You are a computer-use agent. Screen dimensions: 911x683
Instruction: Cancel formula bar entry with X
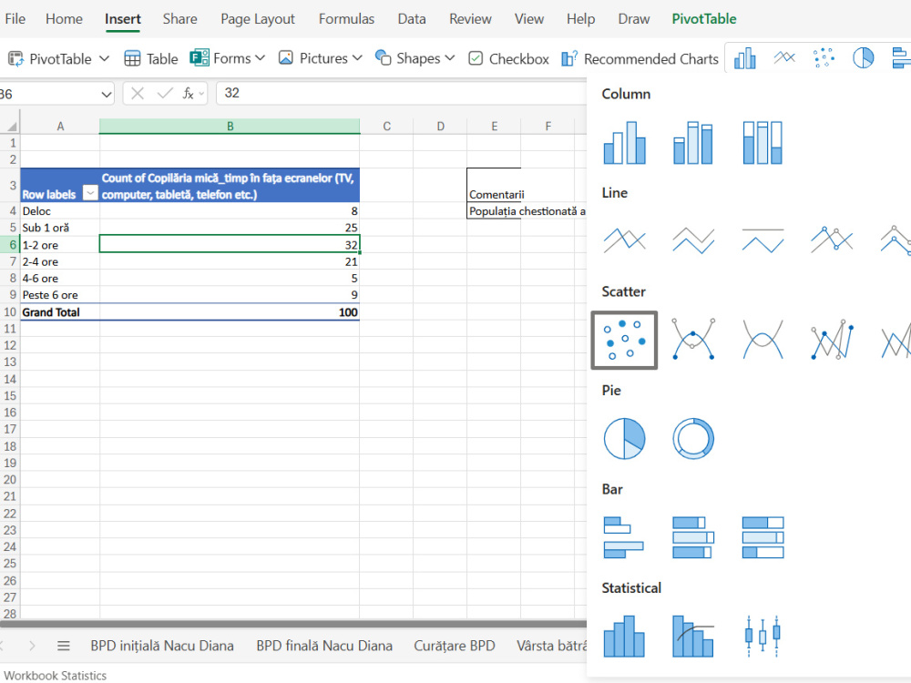coord(138,94)
